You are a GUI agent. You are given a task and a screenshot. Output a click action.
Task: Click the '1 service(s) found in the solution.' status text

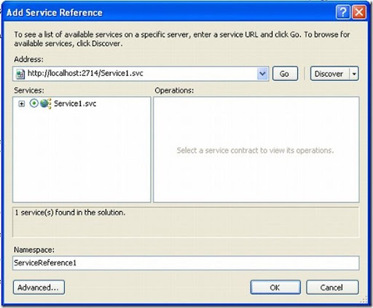(70, 213)
